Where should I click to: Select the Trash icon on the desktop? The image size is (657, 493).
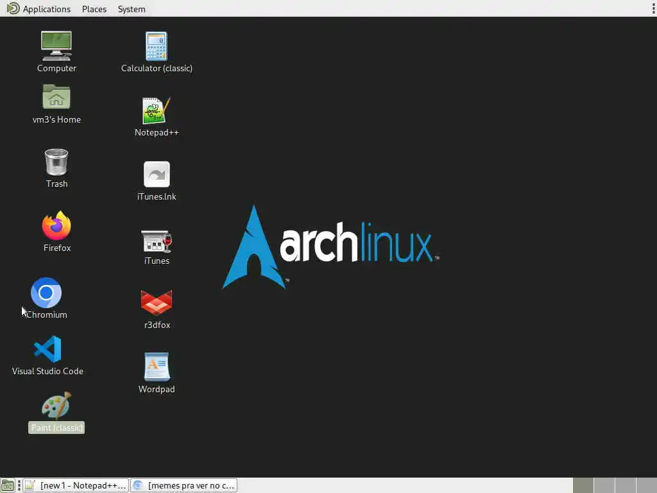[56, 162]
